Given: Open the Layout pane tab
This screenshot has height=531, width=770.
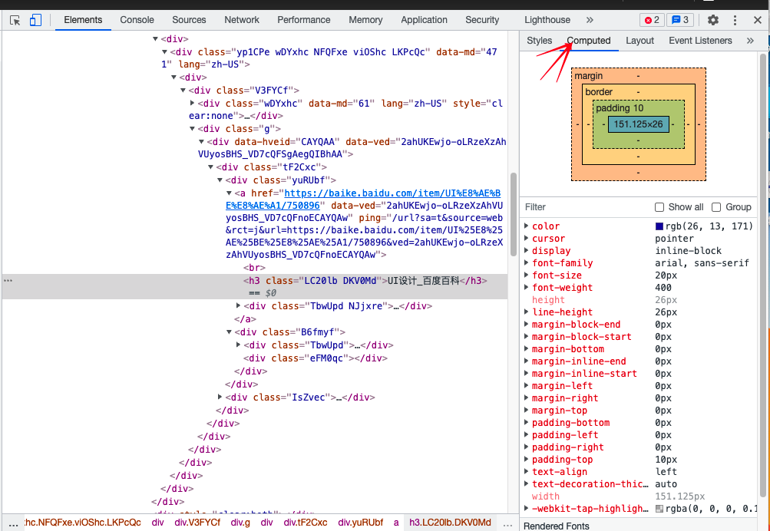Looking at the screenshot, I should coord(639,41).
